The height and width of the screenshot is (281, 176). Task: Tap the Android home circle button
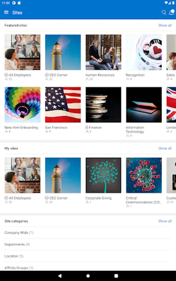(88, 276)
